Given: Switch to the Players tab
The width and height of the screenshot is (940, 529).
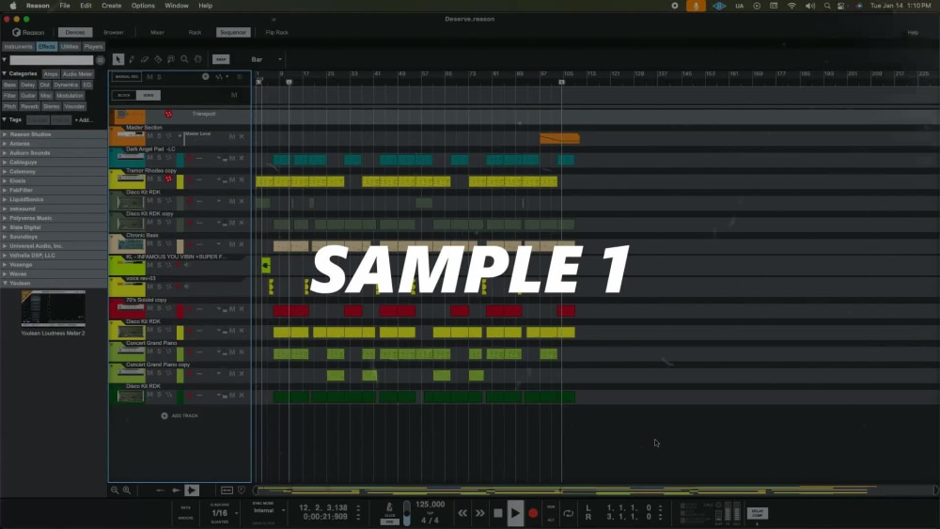Looking at the screenshot, I should point(93,47).
